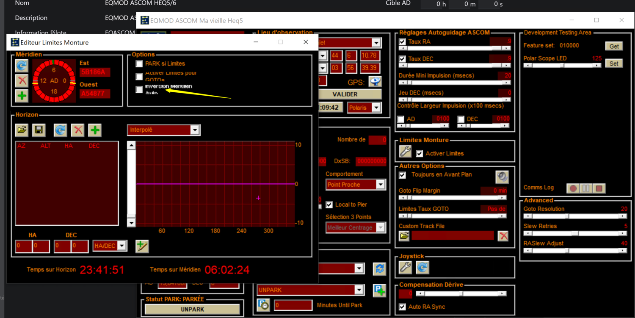Click the plus-pencil icon beside HA/DEC dropdown

142,246
